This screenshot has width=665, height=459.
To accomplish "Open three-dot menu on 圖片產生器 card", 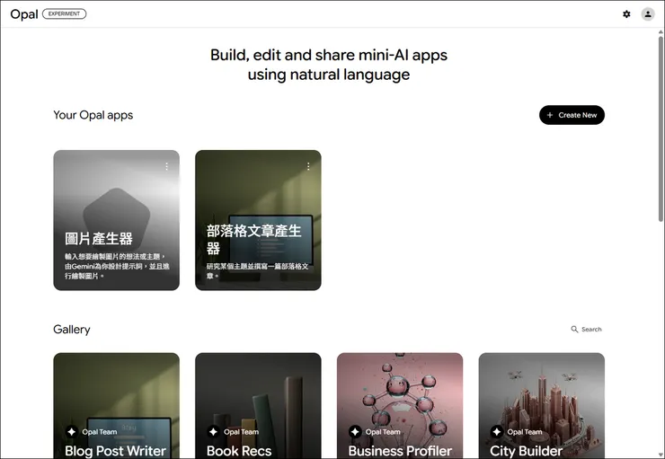I will pyautogui.click(x=166, y=166).
